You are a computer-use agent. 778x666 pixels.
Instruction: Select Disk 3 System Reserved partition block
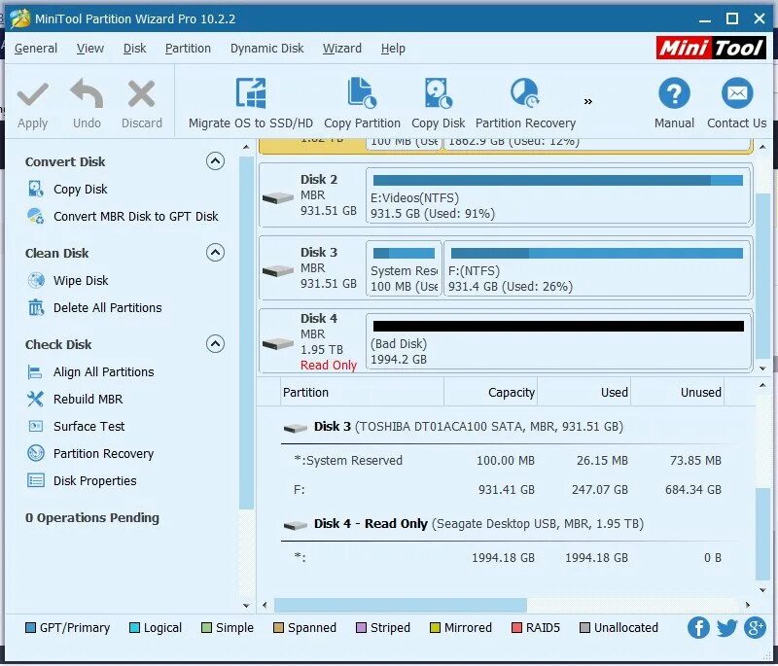[x=404, y=268]
